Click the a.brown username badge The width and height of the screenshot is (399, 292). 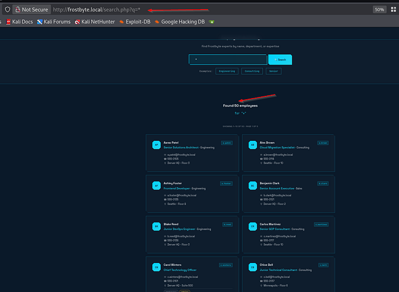[x=323, y=143]
